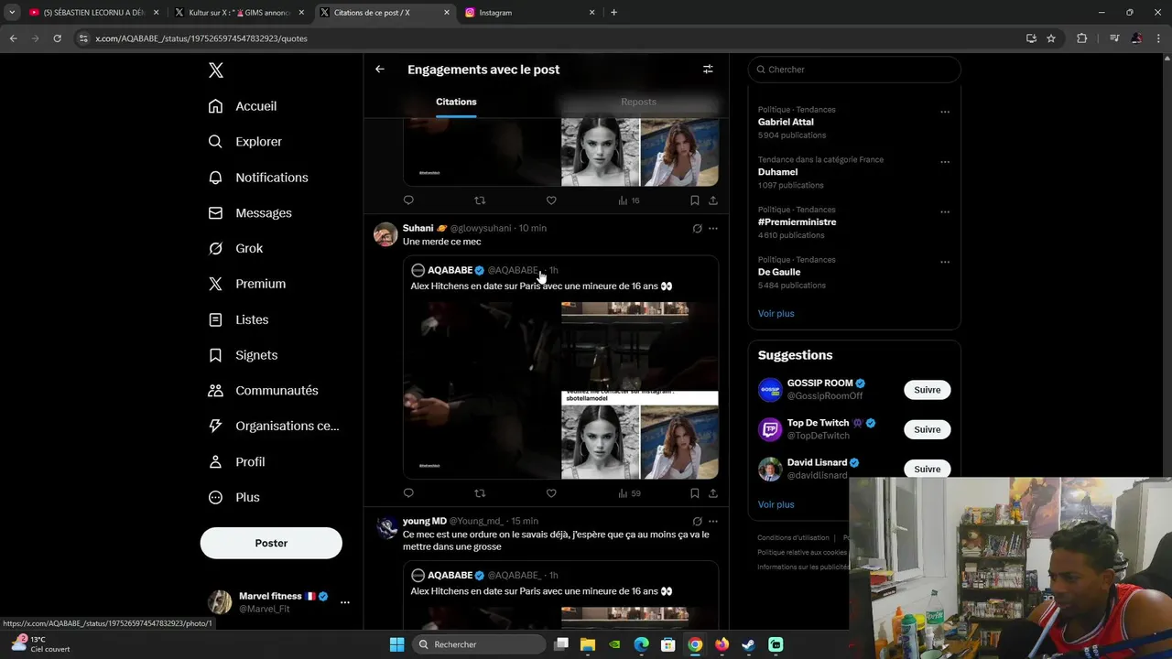Open Accueil home page
This screenshot has height=659, width=1172.
[x=243, y=106]
